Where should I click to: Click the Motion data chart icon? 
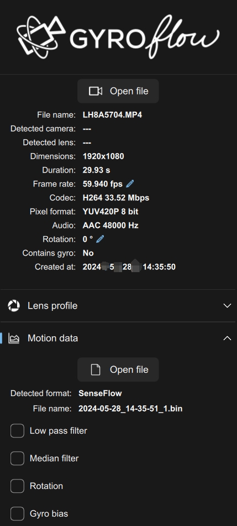pos(14,338)
